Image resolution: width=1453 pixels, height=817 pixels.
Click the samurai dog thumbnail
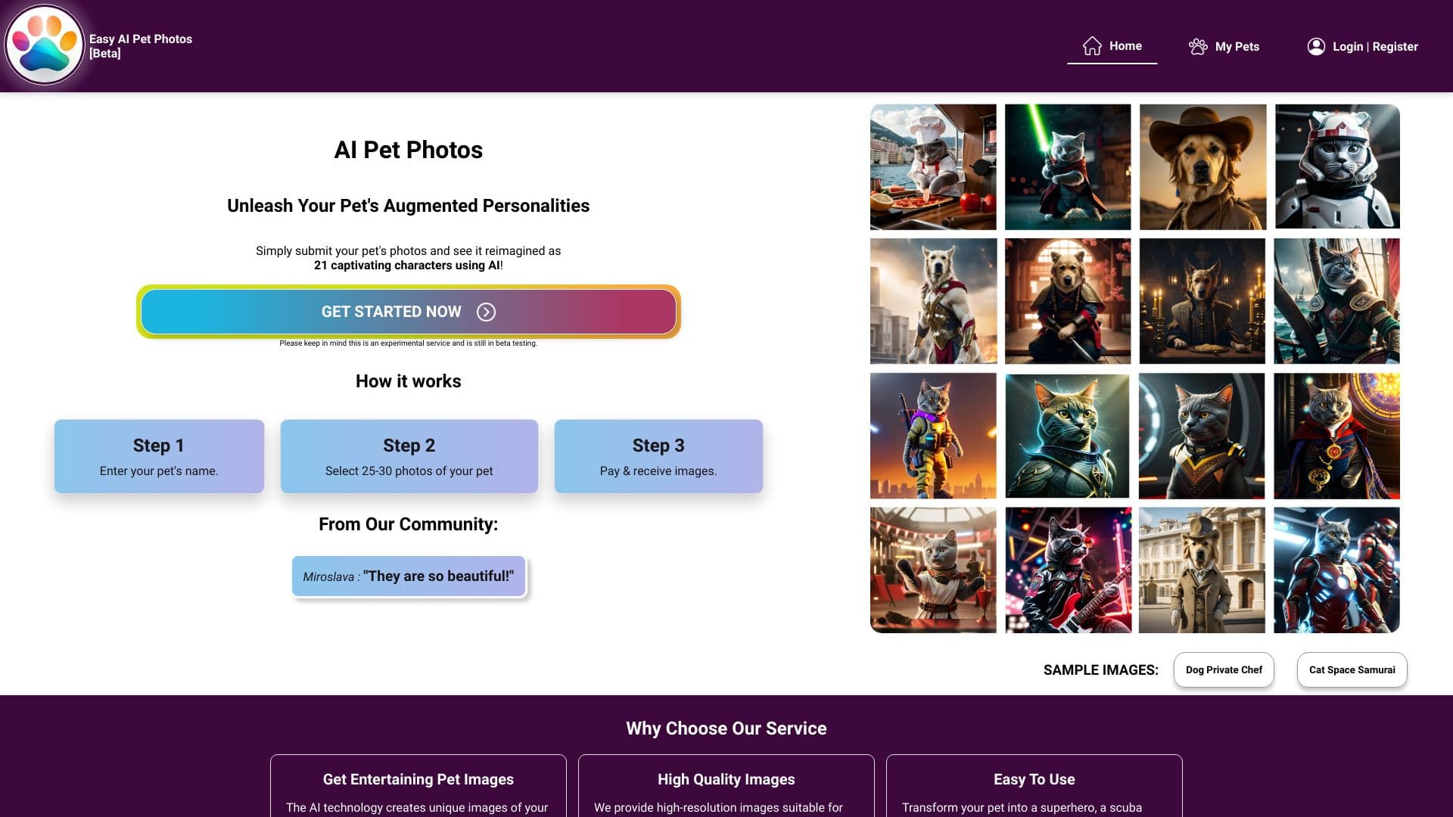(1067, 300)
